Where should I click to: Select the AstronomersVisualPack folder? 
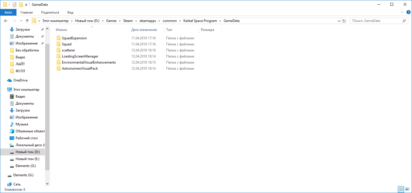tap(80, 68)
